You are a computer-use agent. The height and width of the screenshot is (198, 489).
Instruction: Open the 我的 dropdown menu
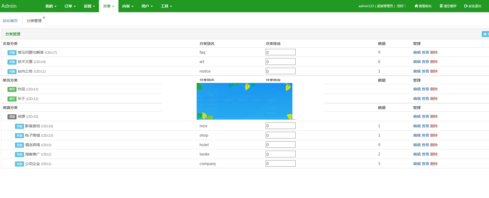pyautogui.click(x=51, y=6)
